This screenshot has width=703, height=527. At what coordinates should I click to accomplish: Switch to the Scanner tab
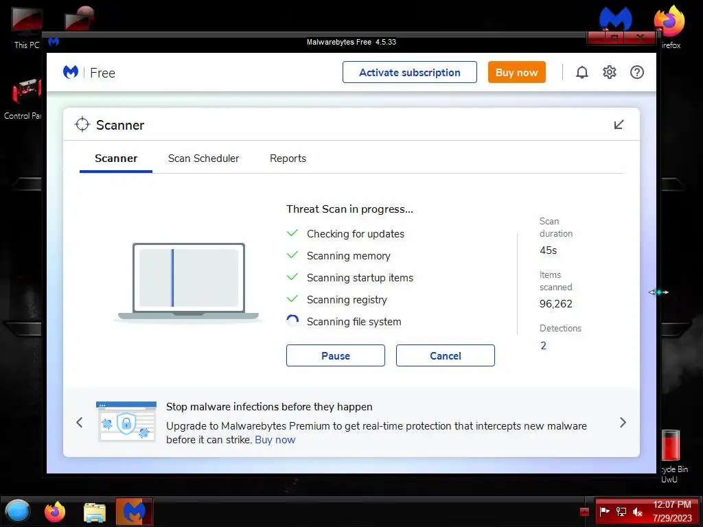click(116, 159)
